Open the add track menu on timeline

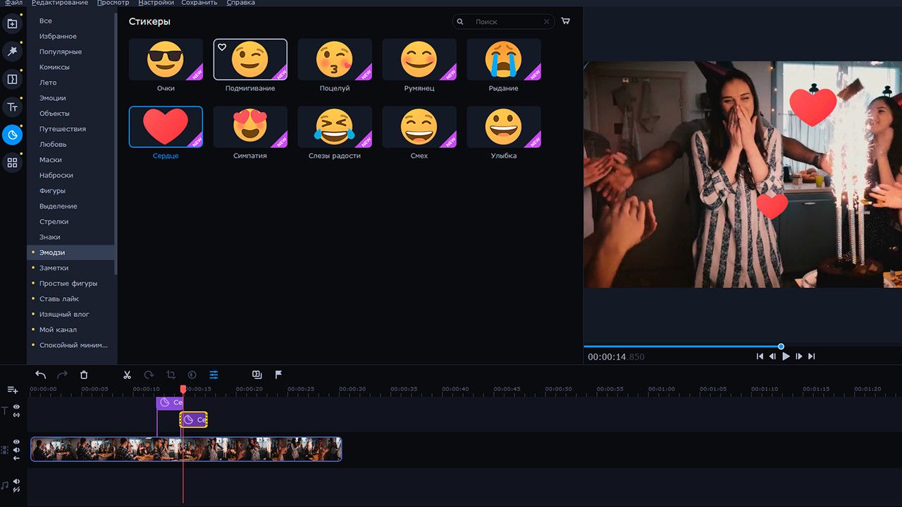12,389
